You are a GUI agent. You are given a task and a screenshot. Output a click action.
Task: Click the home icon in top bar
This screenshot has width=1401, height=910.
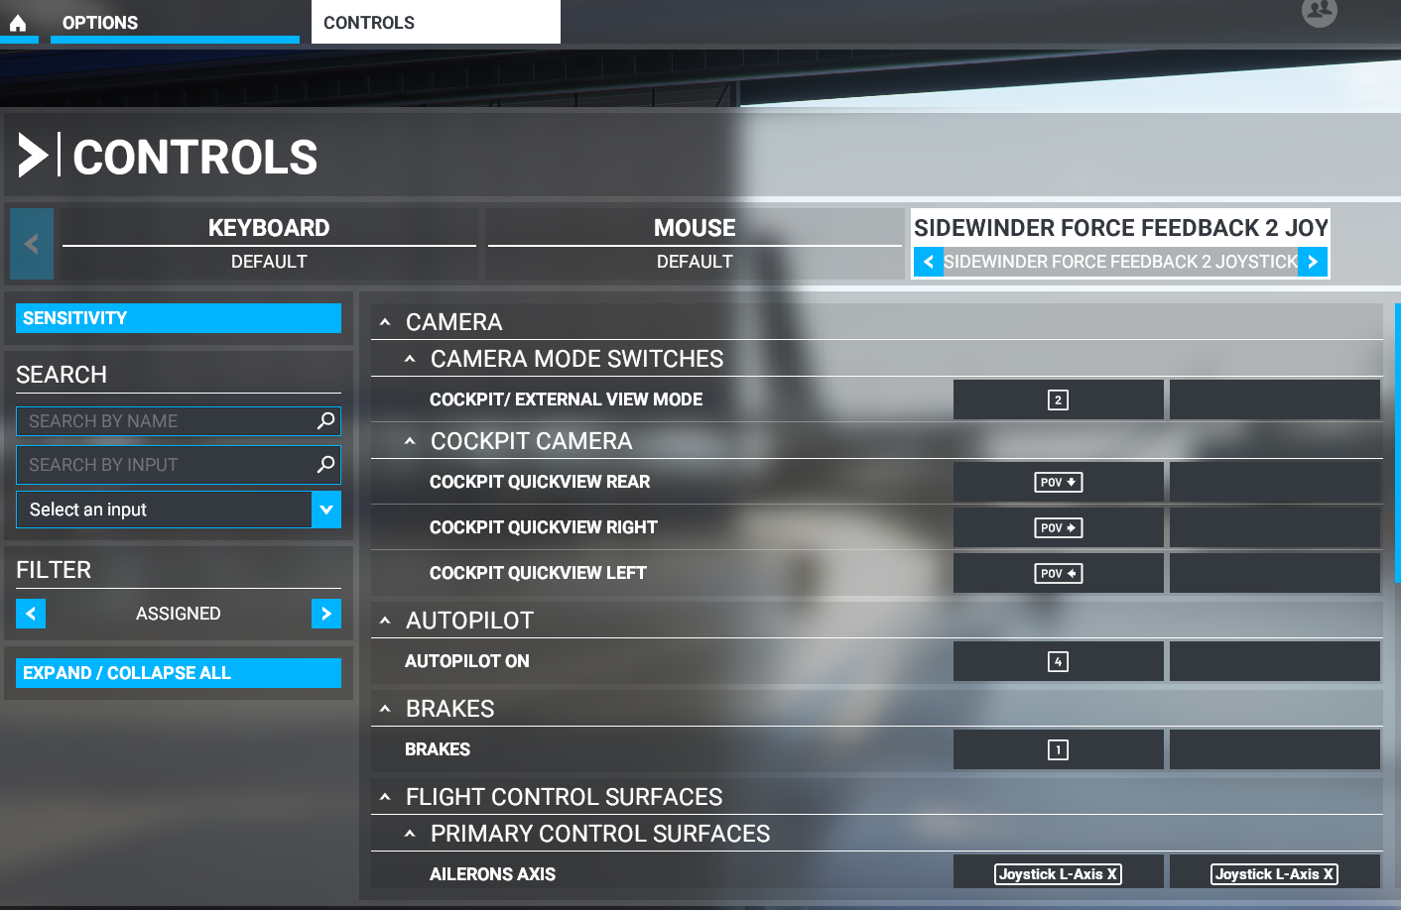tap(18, 22)
